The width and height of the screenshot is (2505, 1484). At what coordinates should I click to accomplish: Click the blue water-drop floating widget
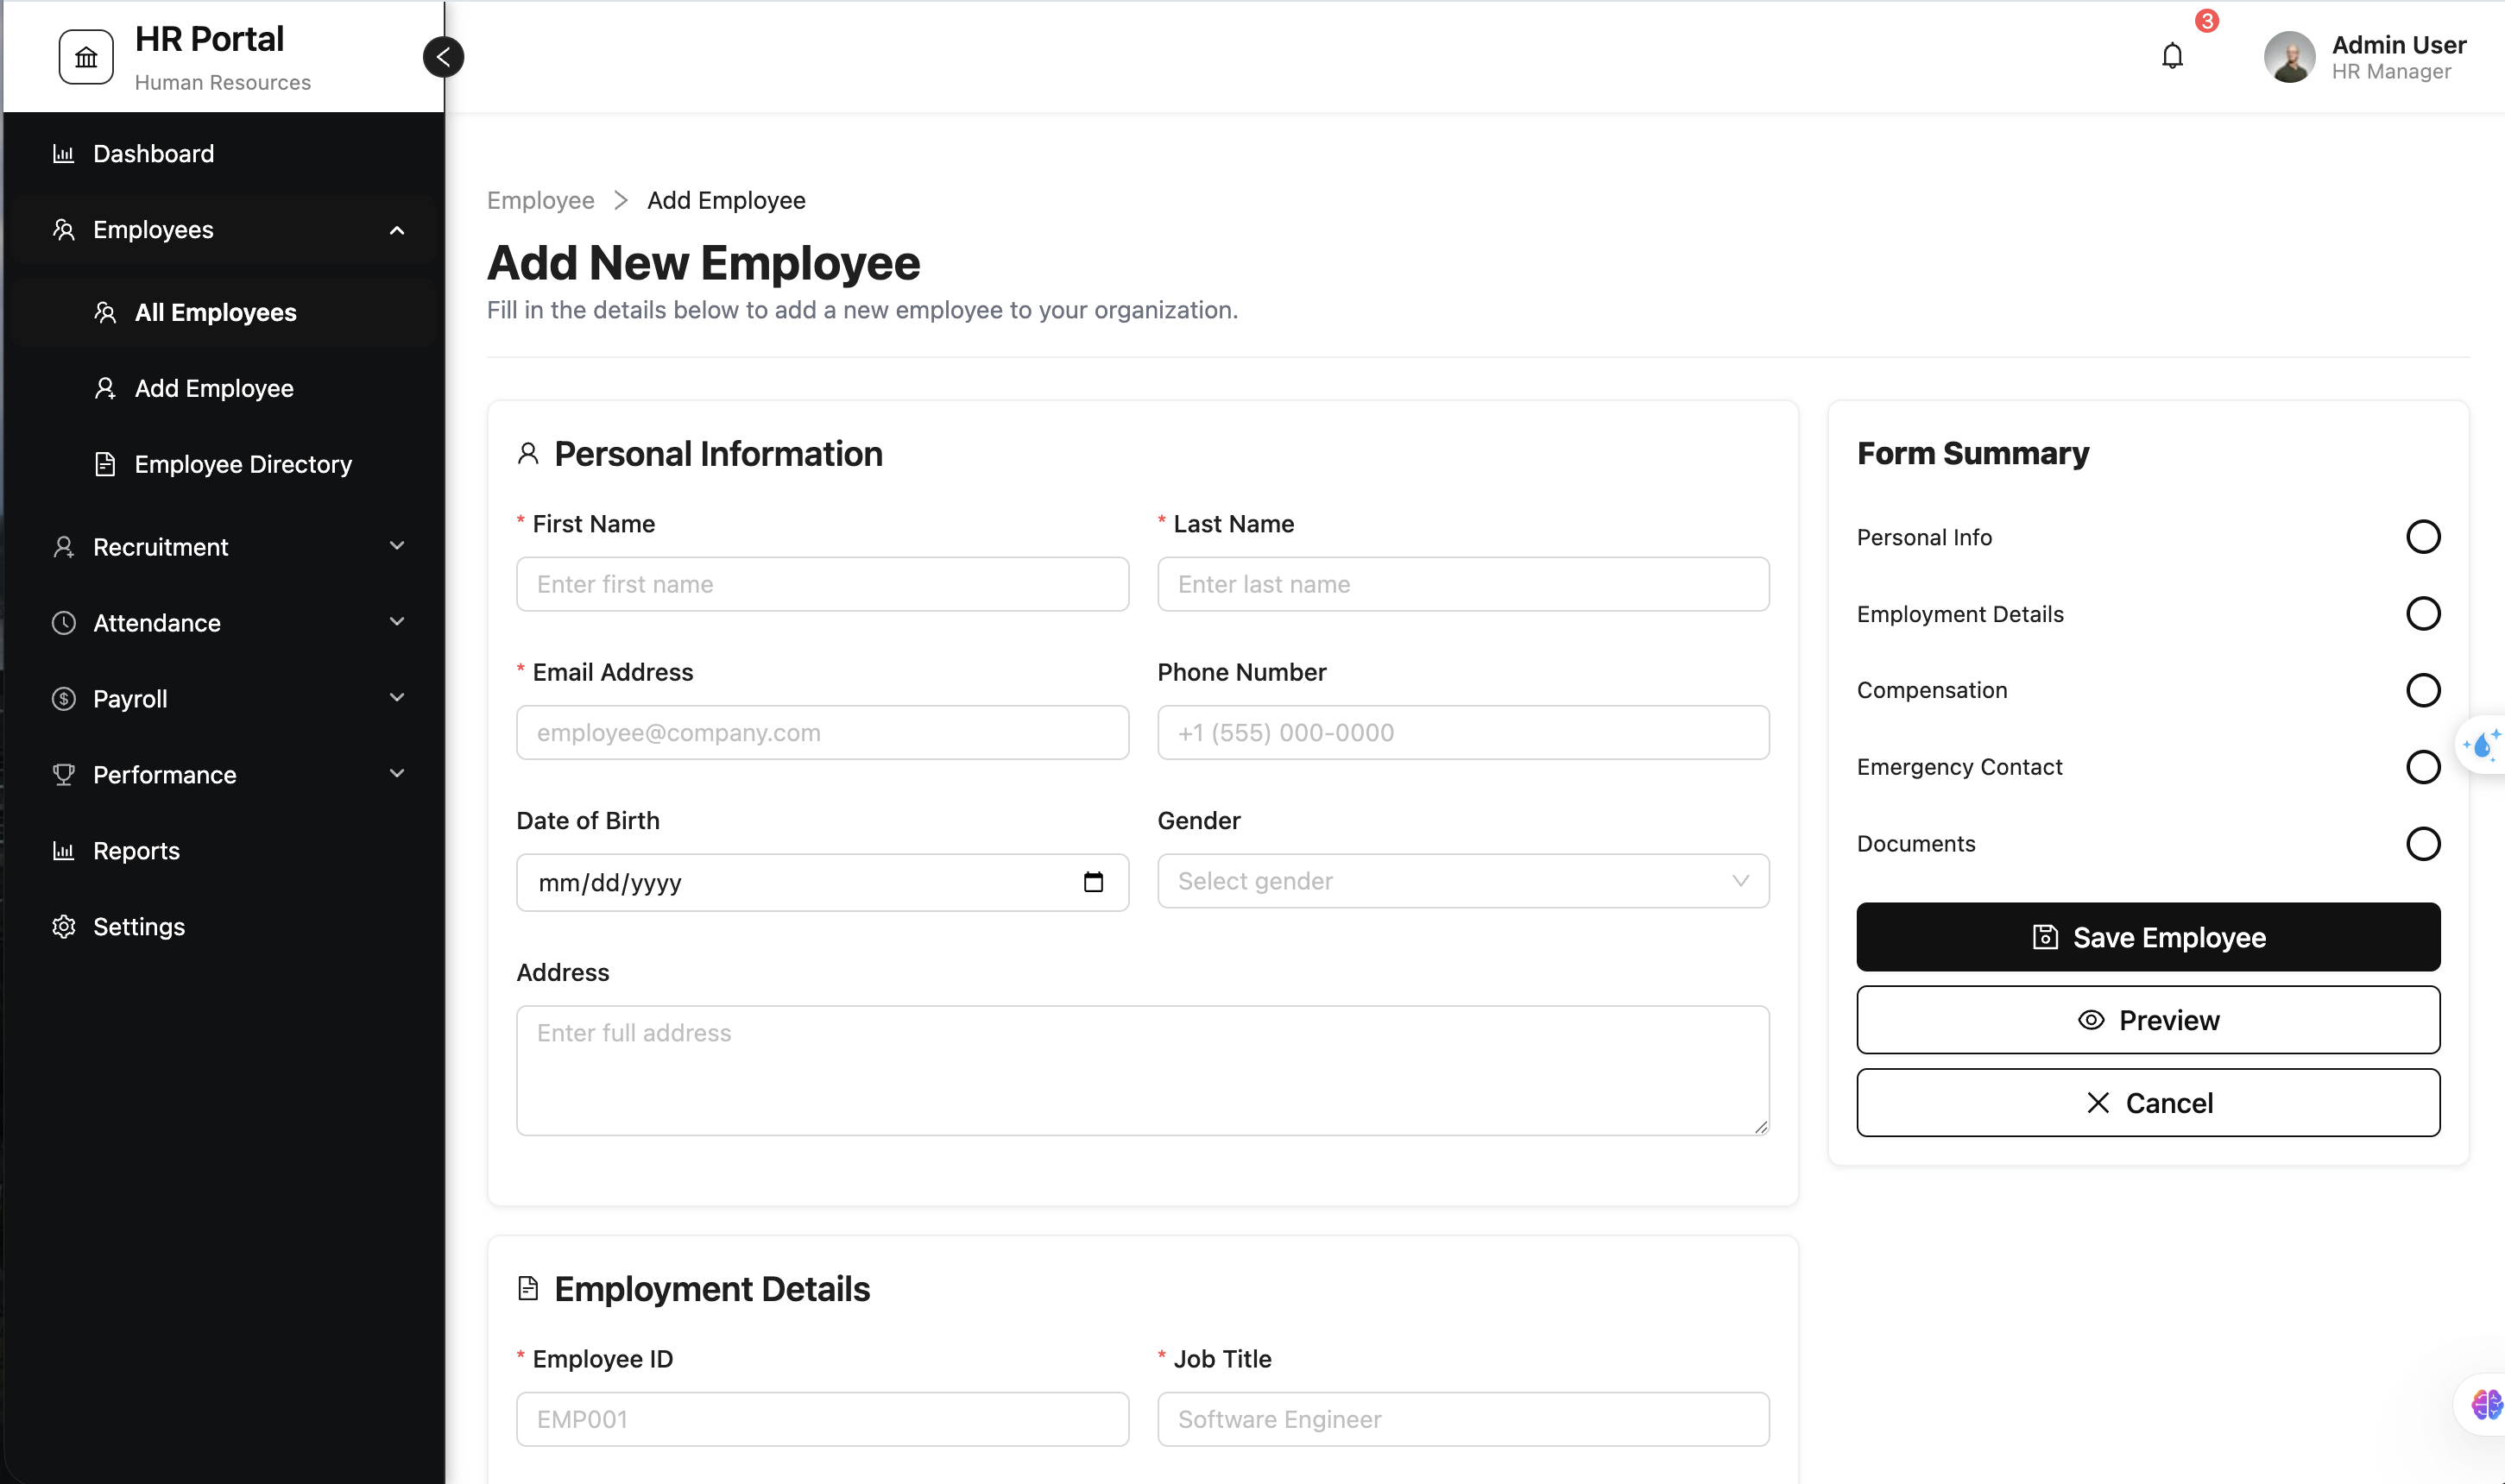2482,745
